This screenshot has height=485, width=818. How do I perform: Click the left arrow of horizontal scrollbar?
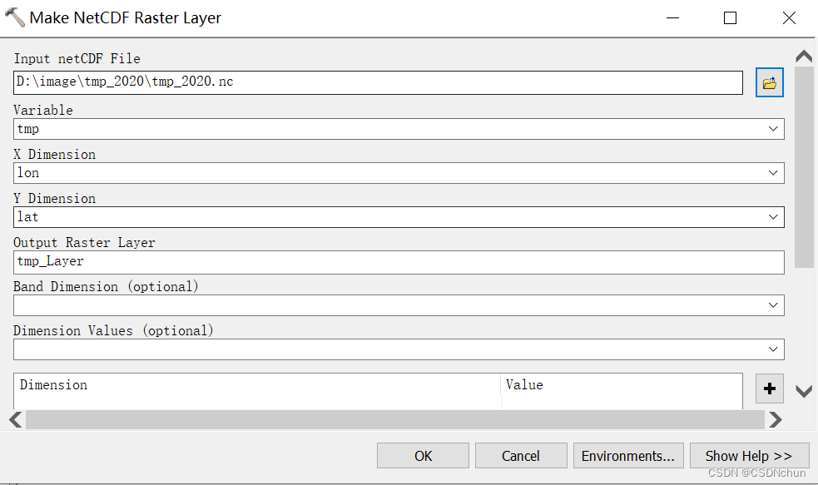click(x=14, y=420)
